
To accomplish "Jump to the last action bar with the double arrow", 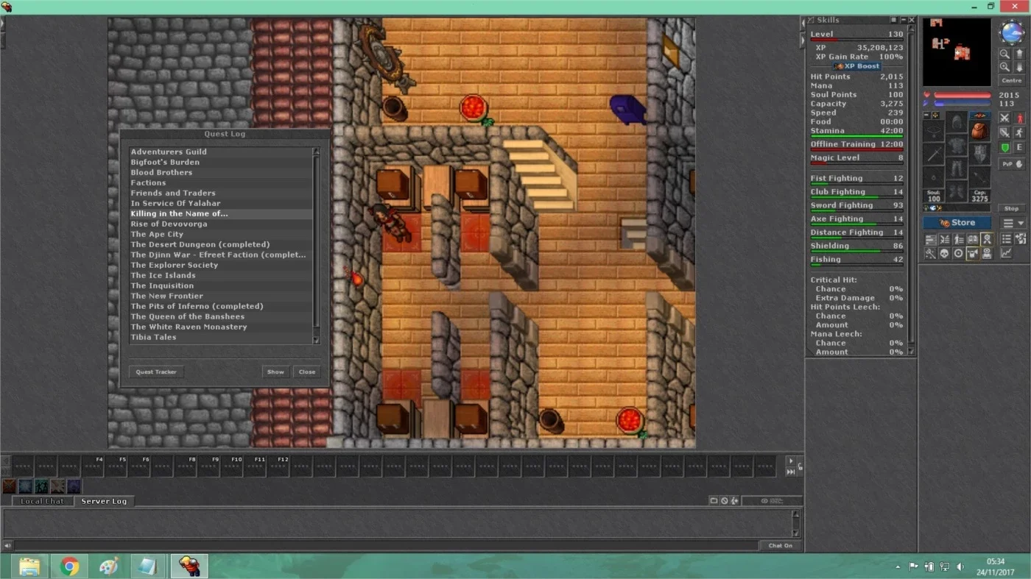I will (x=791, y=472).
